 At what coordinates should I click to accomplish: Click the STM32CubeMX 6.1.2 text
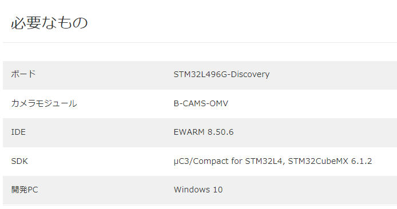click(x=330, y=161)
